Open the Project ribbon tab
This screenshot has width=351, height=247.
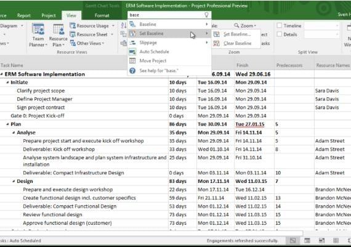click(49, 15)
